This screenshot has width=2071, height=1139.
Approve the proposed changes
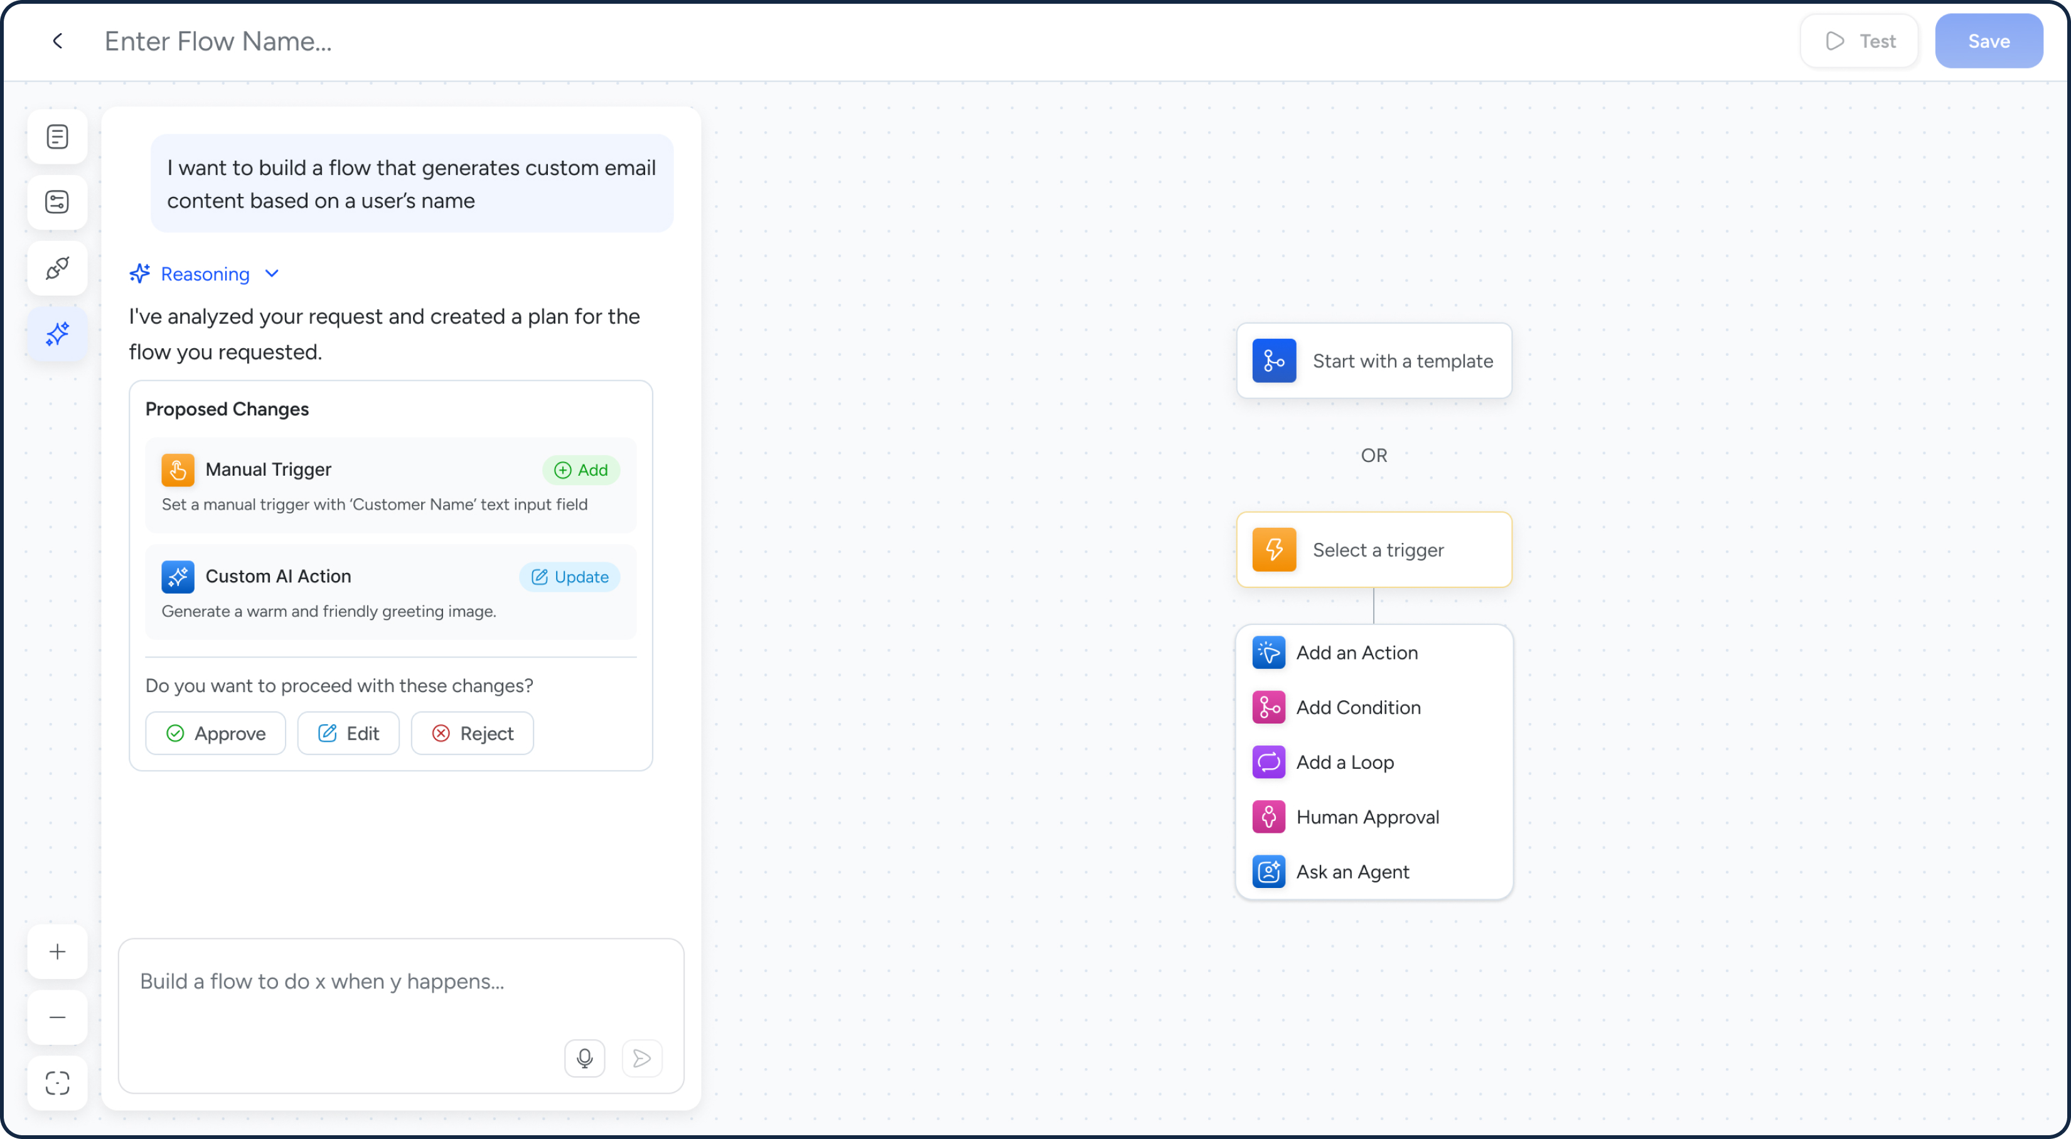point(215,733)
